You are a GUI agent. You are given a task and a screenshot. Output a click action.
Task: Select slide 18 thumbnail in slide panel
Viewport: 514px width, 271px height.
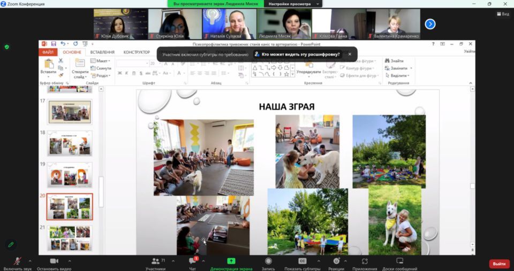pos(70,143)
